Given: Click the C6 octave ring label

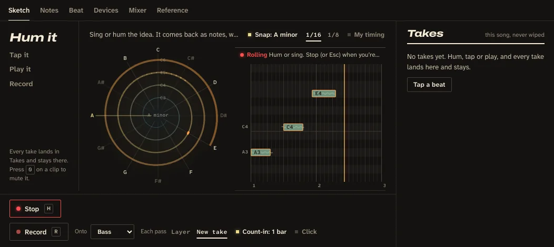Looking at the screenshot, I should [163, 60].
